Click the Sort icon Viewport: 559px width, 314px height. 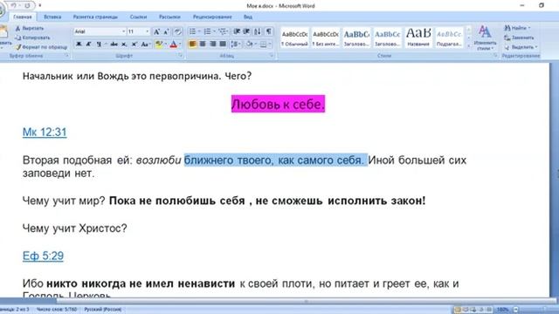click(x=258, y=31)
